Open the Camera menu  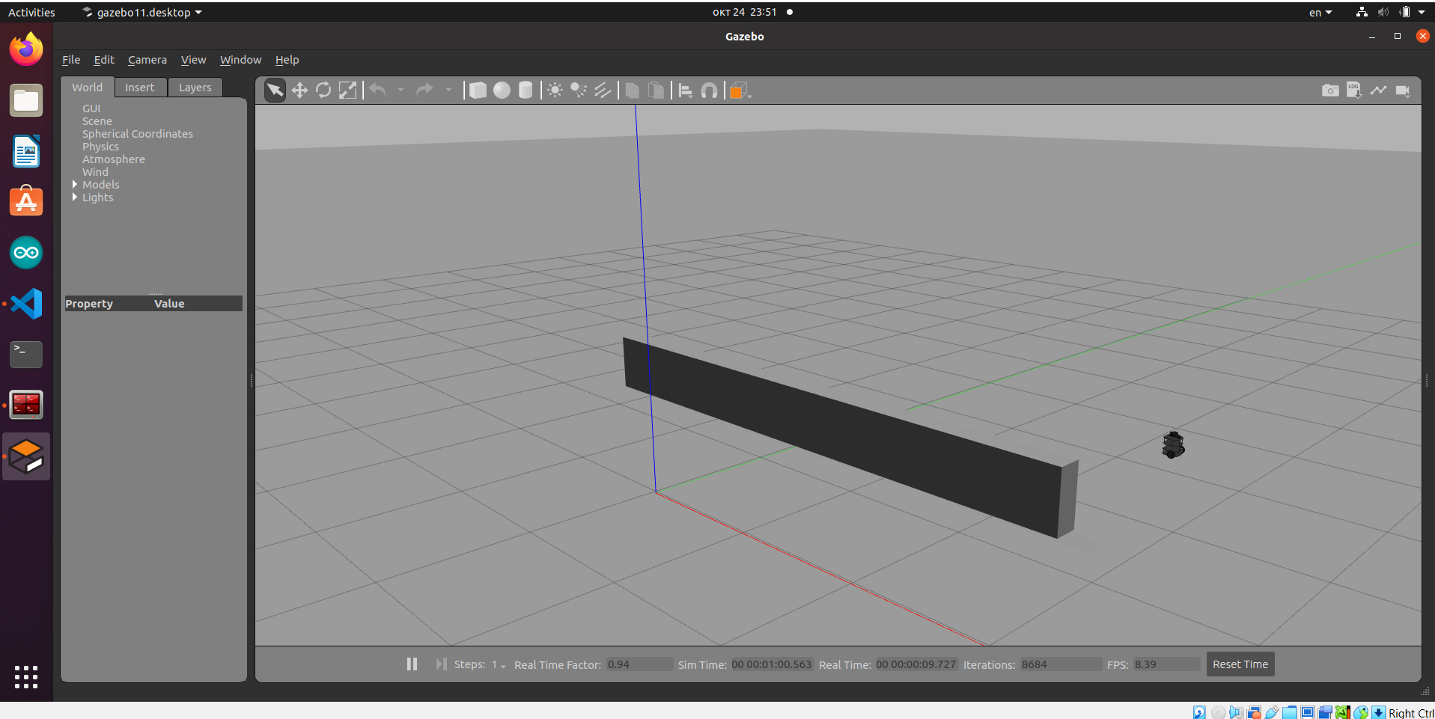pos(147,60)
